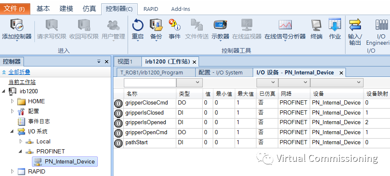Collapse the I/O 系统 node
The height and width of the screenshot is (176, 390).
point(12,131)
